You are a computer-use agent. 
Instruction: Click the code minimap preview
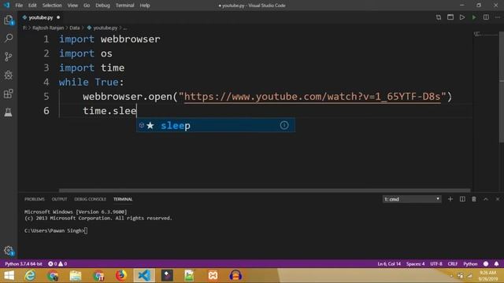pyautogui.click(x=485, y=34)
